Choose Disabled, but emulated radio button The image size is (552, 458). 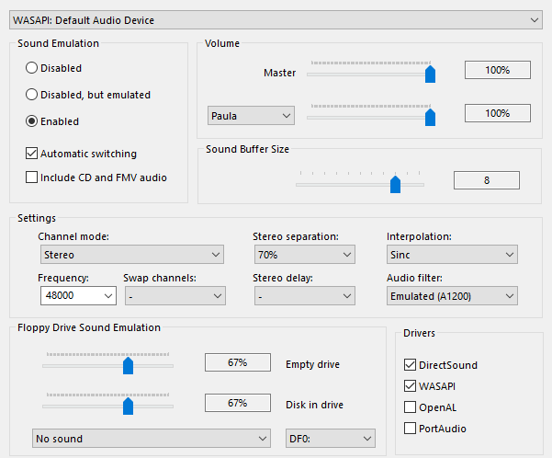[x=32, y=95]
